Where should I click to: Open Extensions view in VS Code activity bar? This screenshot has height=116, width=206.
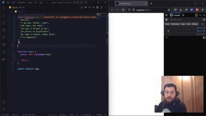coord(4,23)
